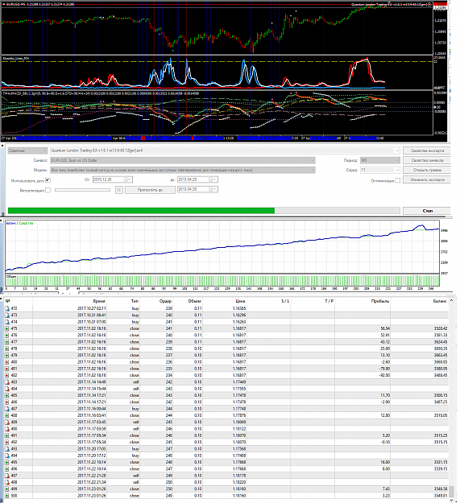Pause visualization with the pause button

[119, 190]
